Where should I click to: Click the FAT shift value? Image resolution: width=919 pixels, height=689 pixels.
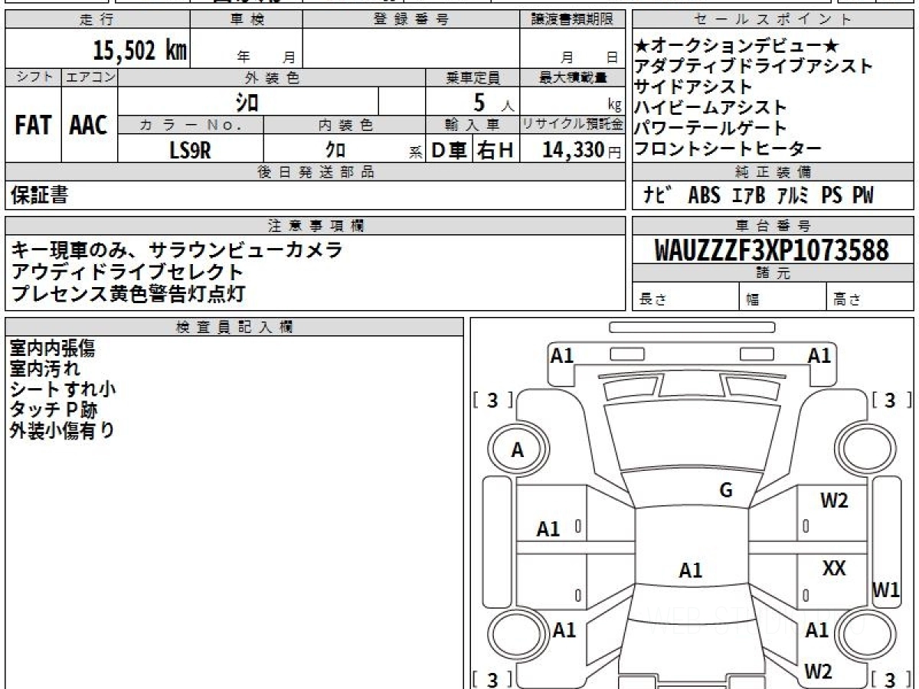coord(33,126)
